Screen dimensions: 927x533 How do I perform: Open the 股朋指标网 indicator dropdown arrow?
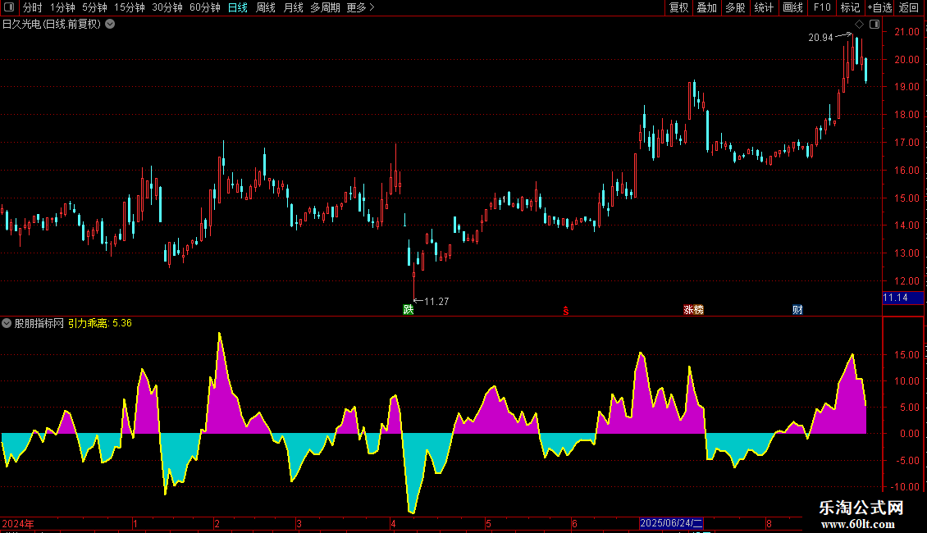(x=7, y=323)
